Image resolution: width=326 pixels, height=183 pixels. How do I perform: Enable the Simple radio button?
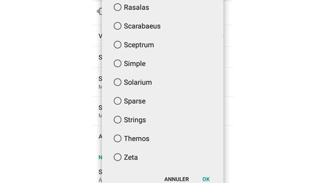[x=118, y=63]
